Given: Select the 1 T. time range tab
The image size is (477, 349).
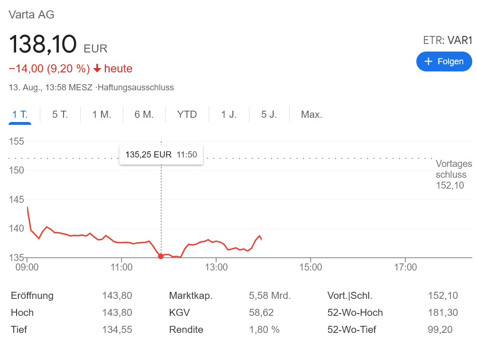Looking at the screenshot, I should click(20, 114).
